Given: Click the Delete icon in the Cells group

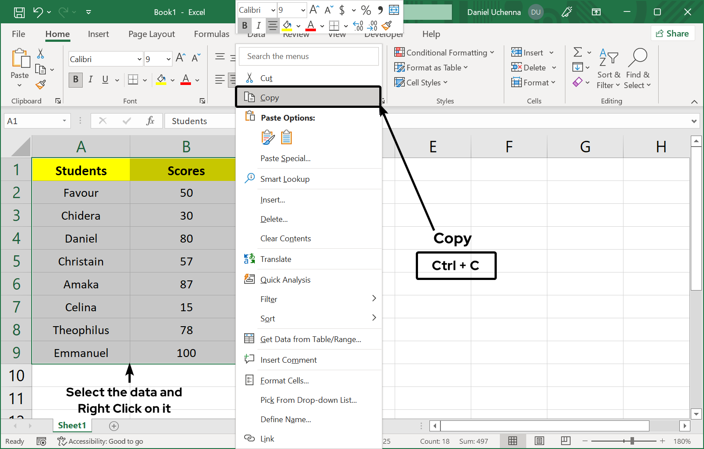Looking at the screenshot, I should [x=517, y=67].
